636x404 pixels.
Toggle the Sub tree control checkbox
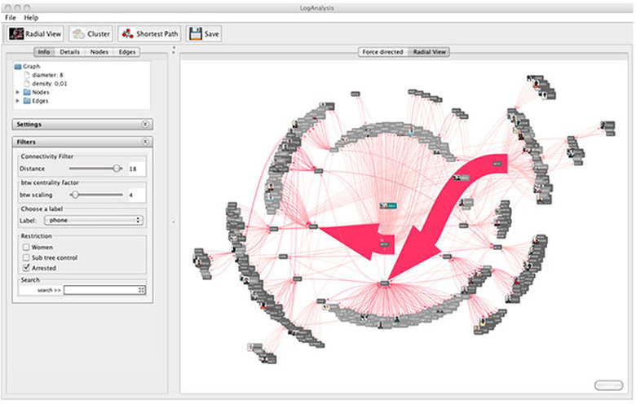(x=27, y=257)
